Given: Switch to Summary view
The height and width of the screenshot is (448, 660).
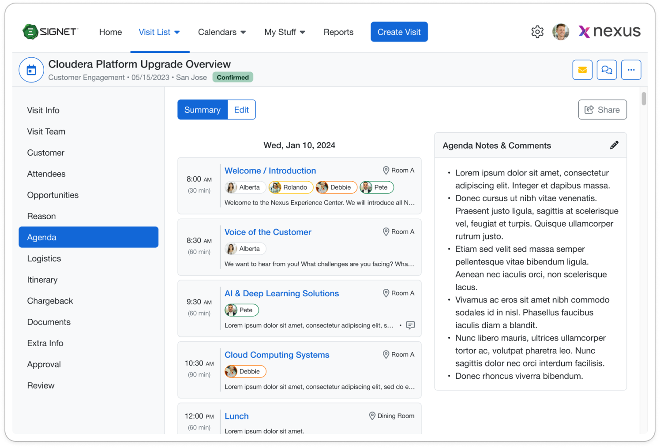Looking at the screenshot, I should [202, 110].
